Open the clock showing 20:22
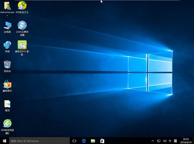Viewport: 194px width, 144px height. [x=186, y=141]
